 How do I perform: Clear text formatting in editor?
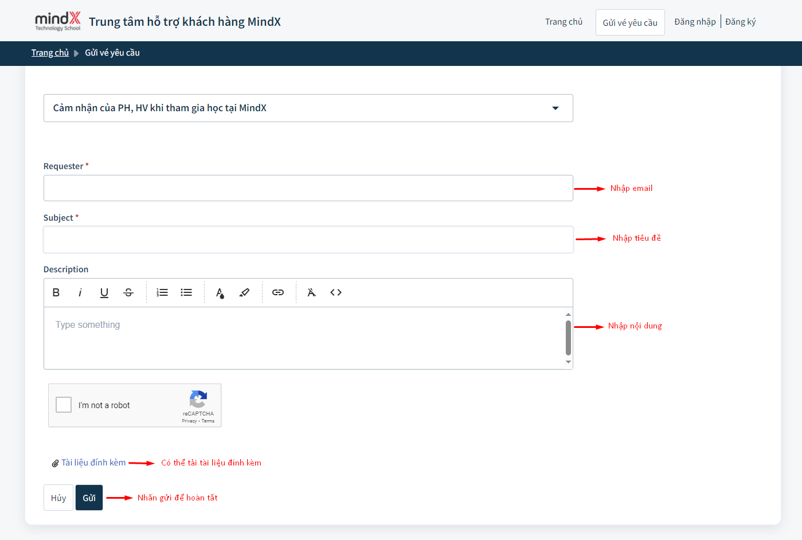coord(312,292)
